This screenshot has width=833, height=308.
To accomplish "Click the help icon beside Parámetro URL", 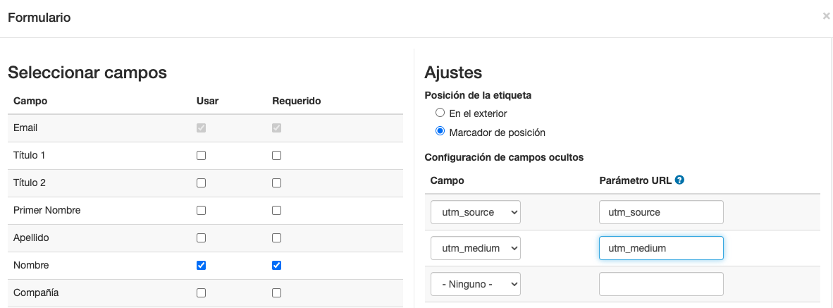I will tap(679, 180).
